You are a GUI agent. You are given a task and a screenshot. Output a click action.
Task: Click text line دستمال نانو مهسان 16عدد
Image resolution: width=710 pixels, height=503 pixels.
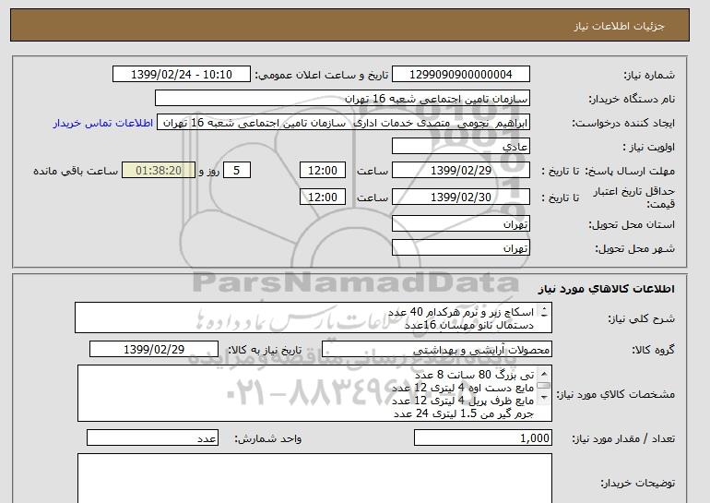468,325
